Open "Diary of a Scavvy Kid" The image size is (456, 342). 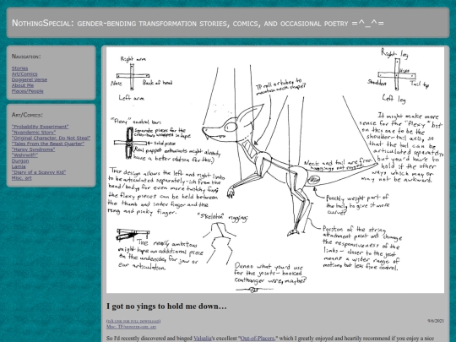pyautogui.click(x=39, y=172)
